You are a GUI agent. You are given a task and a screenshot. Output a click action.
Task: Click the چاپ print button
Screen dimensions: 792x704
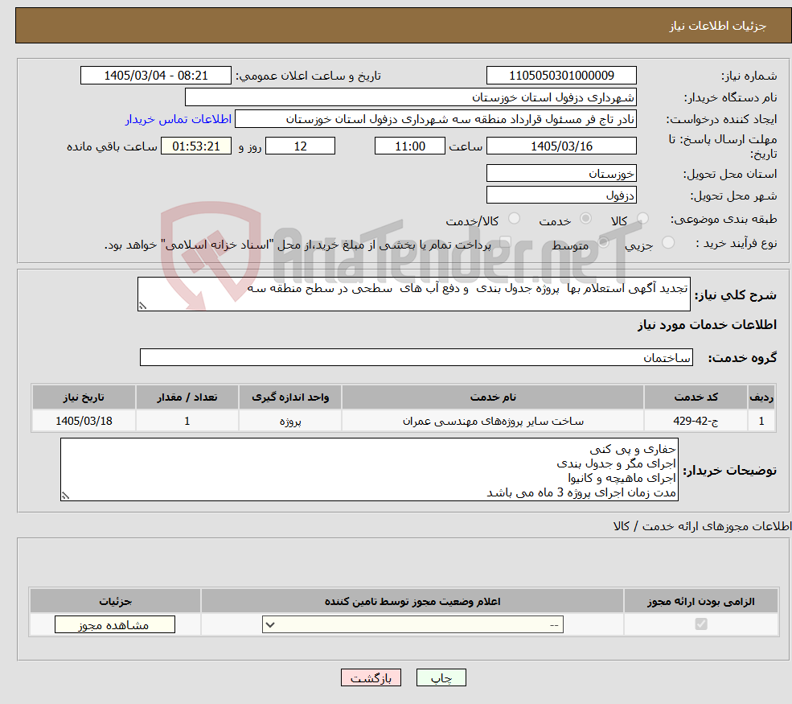point(441,677)
